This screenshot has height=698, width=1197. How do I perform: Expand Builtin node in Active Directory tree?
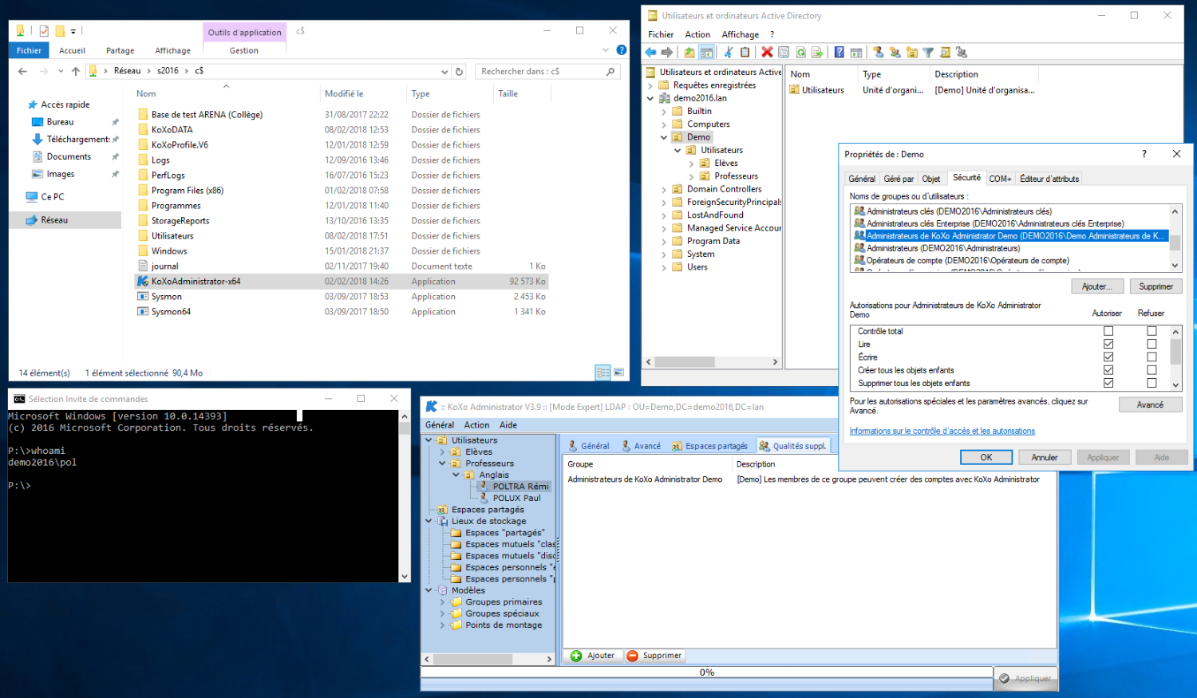pyautogui.click(x=664, y=111)
